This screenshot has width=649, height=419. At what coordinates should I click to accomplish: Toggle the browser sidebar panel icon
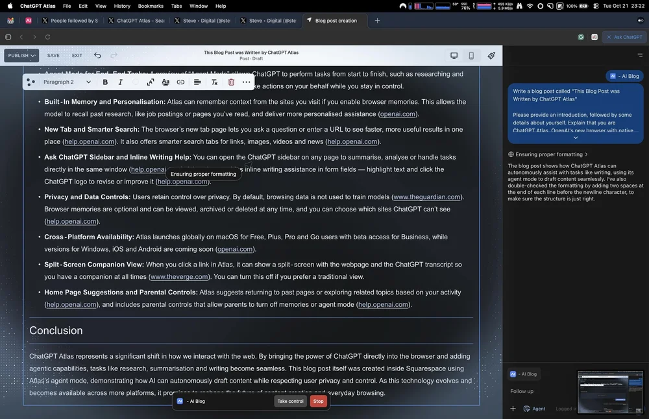tap(8, 37)
